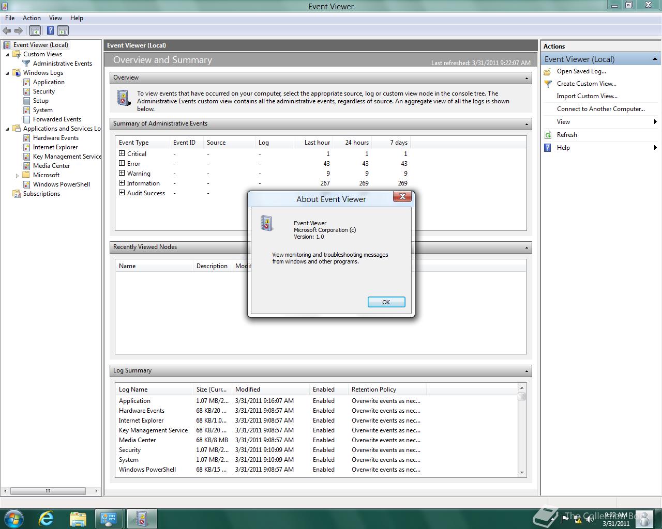Open the View menu in menu bar
This screenshot has width=662, height=529.
55,18
